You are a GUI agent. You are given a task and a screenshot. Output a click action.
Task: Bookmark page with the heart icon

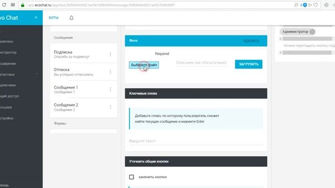[x=316, y=5]
